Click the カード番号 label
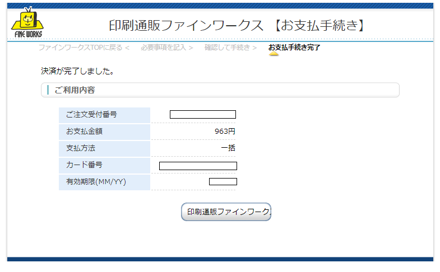 tap(84, 165)
